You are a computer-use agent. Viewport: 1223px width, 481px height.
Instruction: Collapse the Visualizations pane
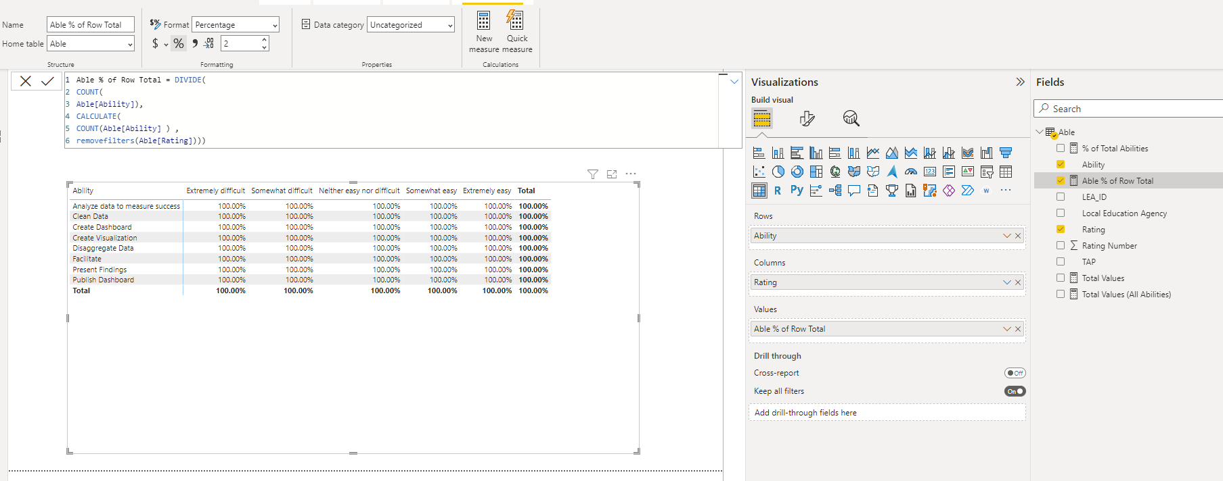click(x=1020, y=82)
